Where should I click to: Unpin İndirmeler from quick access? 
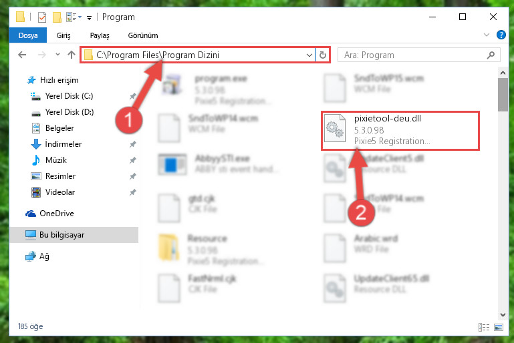(133, 144)
